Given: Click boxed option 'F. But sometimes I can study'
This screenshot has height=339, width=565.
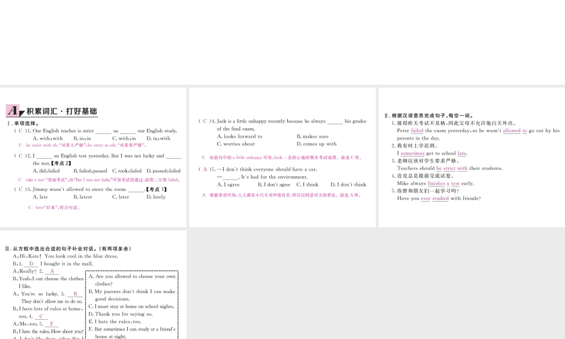Looking at the screenshot, I should point(132,333).
